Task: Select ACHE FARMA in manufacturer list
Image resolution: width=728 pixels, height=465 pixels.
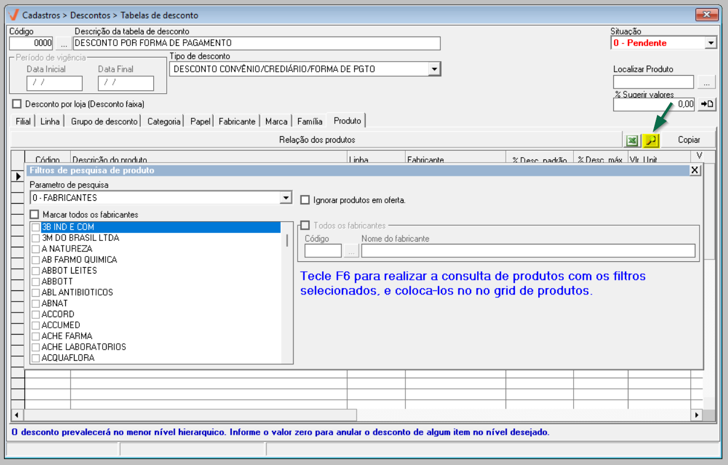Action: 66,336
